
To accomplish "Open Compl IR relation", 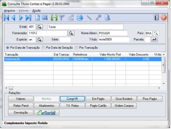I will [x=72, y=99].
